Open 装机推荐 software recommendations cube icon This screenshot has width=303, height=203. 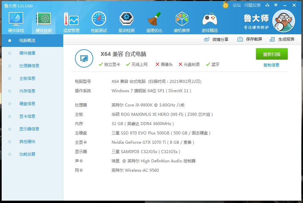182,22
